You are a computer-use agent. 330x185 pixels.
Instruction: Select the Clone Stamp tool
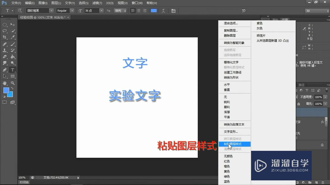click(5, 50)
